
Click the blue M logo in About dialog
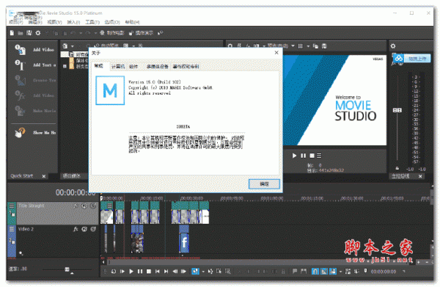point(110,90)
